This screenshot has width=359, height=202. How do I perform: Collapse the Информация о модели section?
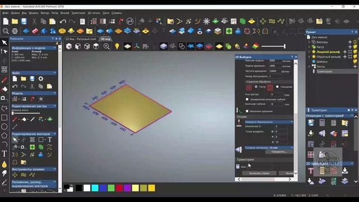(55, 48)
